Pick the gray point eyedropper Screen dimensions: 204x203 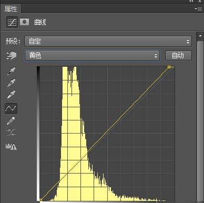pos(11,83)
